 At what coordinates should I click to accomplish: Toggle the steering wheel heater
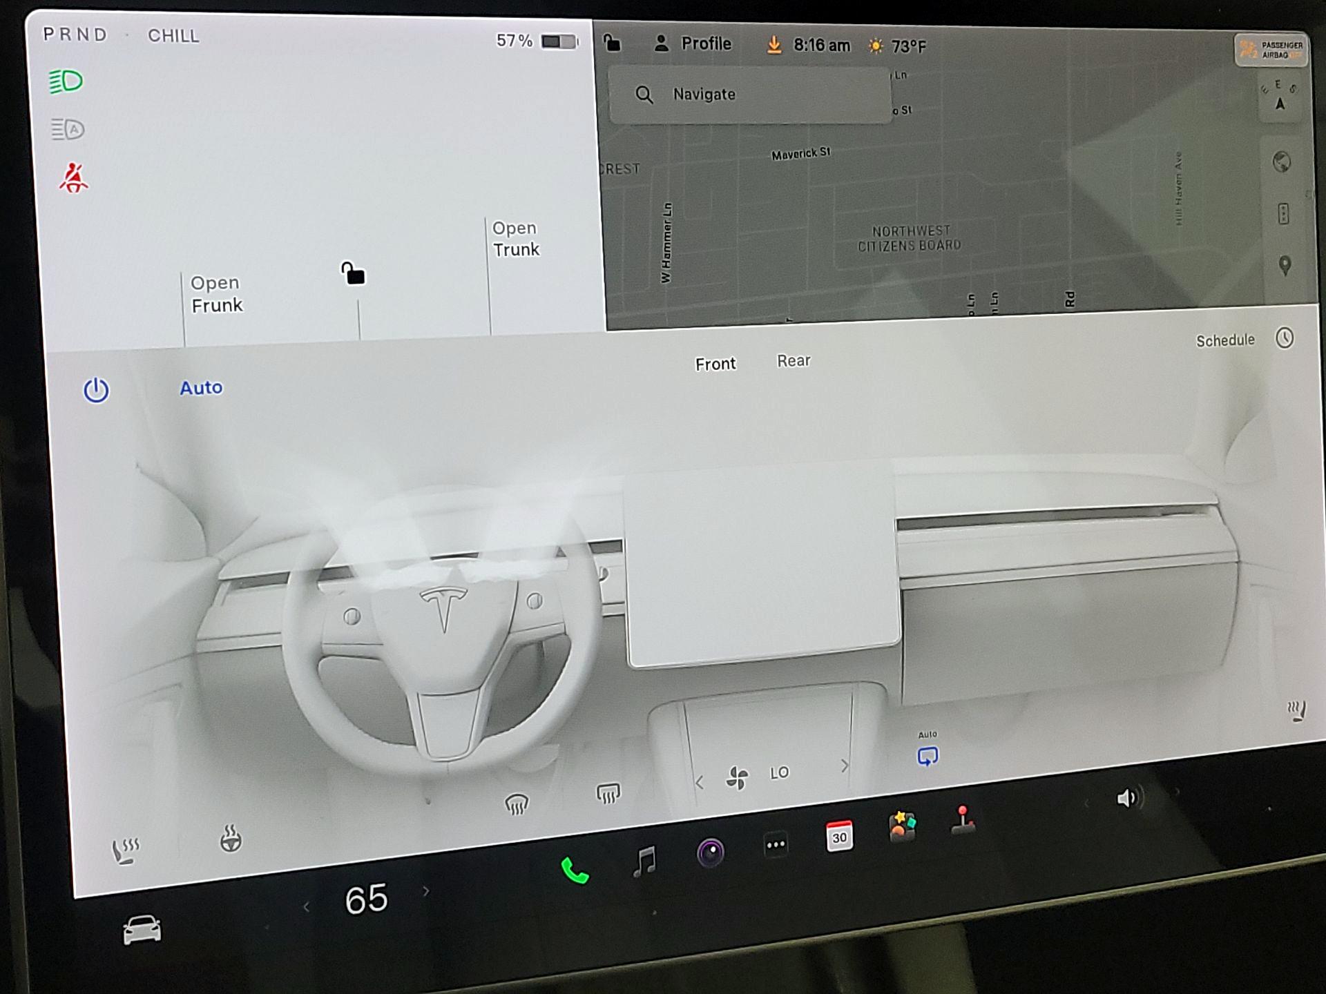click(x=231, y=839)
